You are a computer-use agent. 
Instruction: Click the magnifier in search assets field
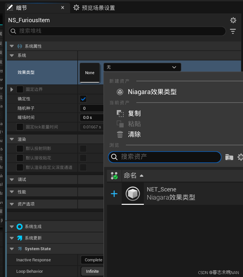pos(114,157)
